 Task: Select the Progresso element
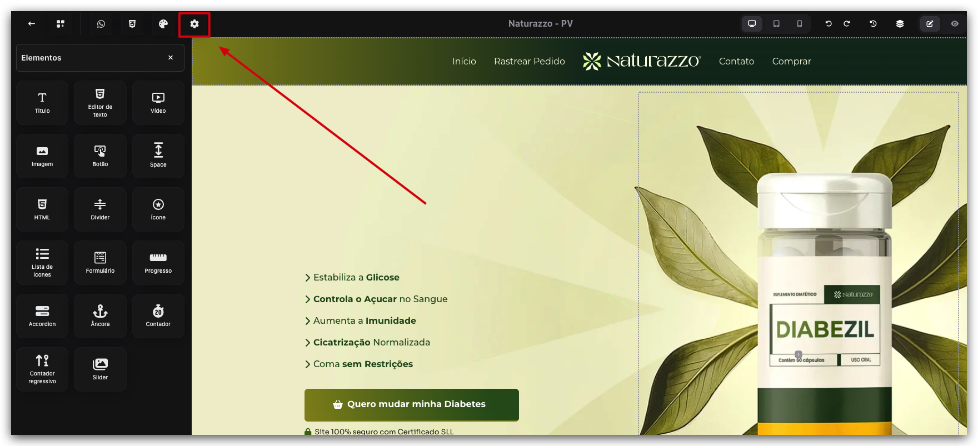pyautogui.click(x=158, y=263)
